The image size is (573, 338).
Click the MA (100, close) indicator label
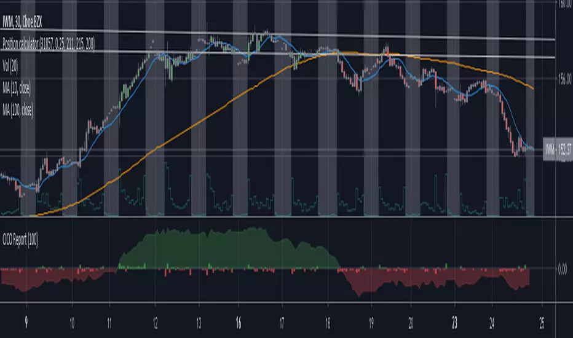pyautogui.click(x=18, y=110)
